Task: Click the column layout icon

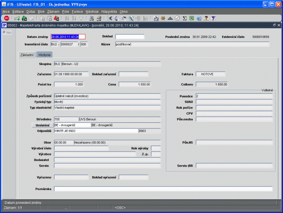Action: (145, 18)
